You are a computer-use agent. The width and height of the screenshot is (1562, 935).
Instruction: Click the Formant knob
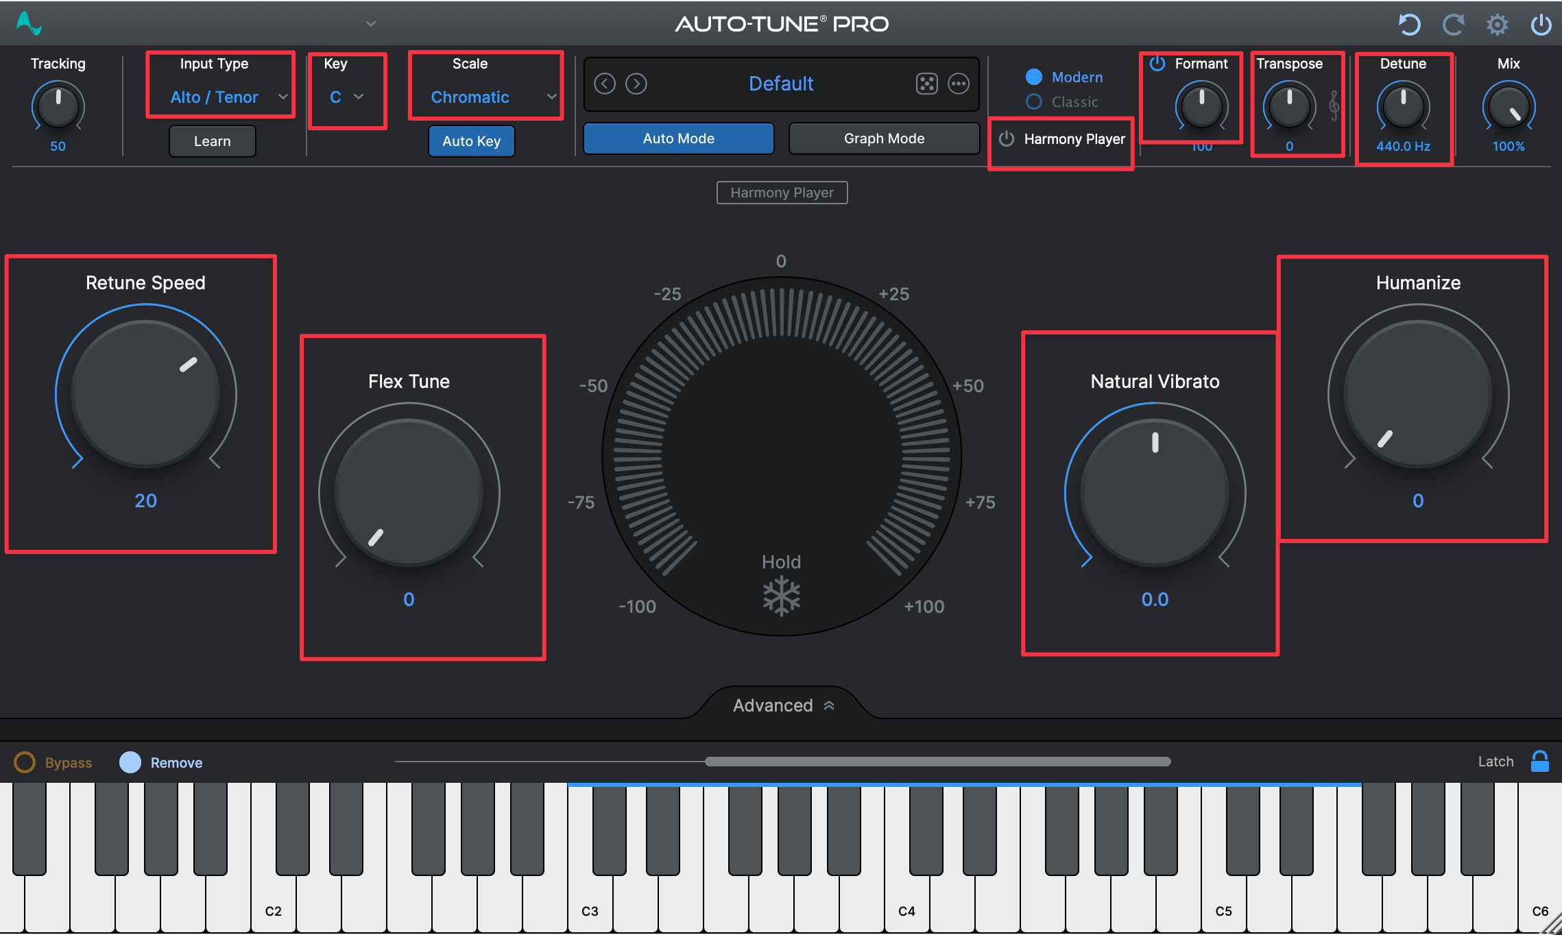[1201, 106]
